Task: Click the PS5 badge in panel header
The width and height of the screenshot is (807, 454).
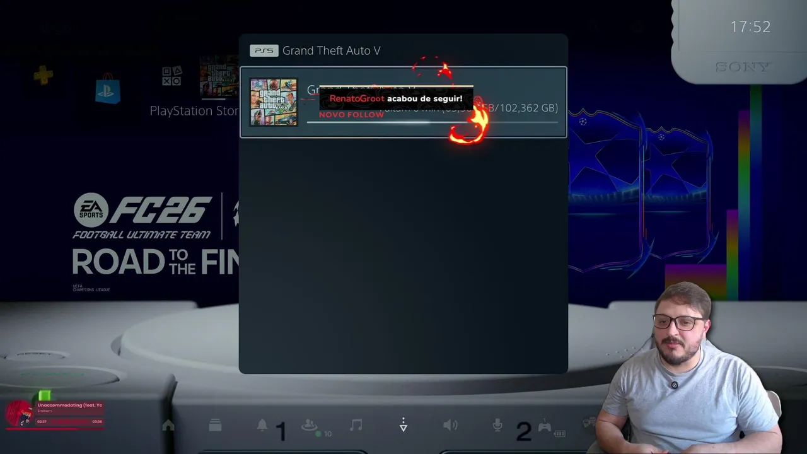Action: [x=264, y=50]
